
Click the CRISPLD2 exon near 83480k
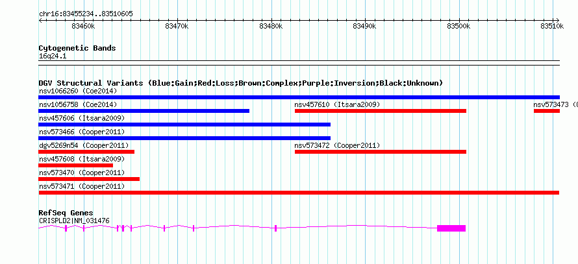pos(276,228)
